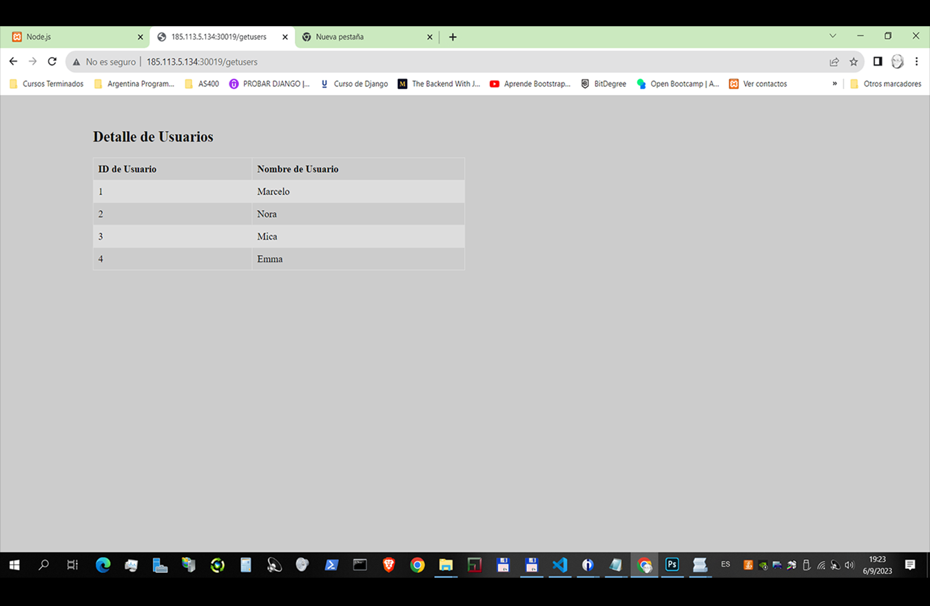The image size is (930, 606).
Task: Launch Windows PowerShell from the taskbar
Action: (331, 565)
